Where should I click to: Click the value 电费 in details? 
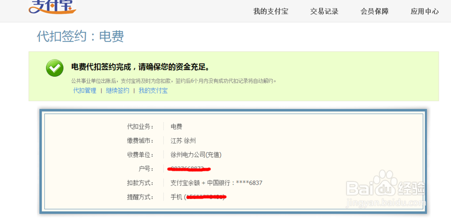pos(176,127)
